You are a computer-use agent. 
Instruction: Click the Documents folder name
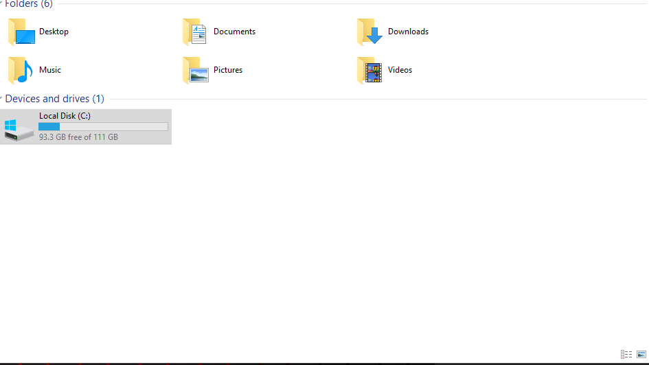pos(234,32)
